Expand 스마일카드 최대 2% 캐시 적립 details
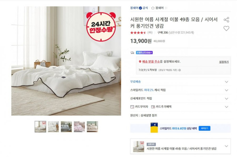Image resolution: width=237 pixels, height=157 pixels. point(180,90)
